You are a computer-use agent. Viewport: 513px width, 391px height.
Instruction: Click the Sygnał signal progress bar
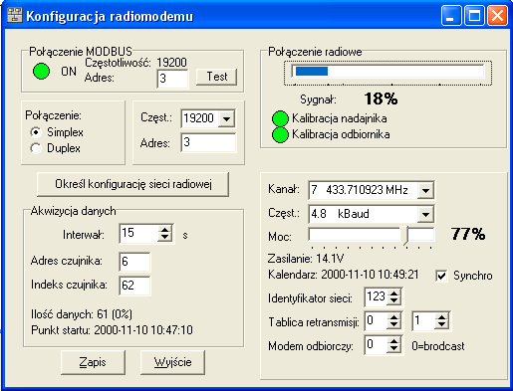(x=387, y=72)
